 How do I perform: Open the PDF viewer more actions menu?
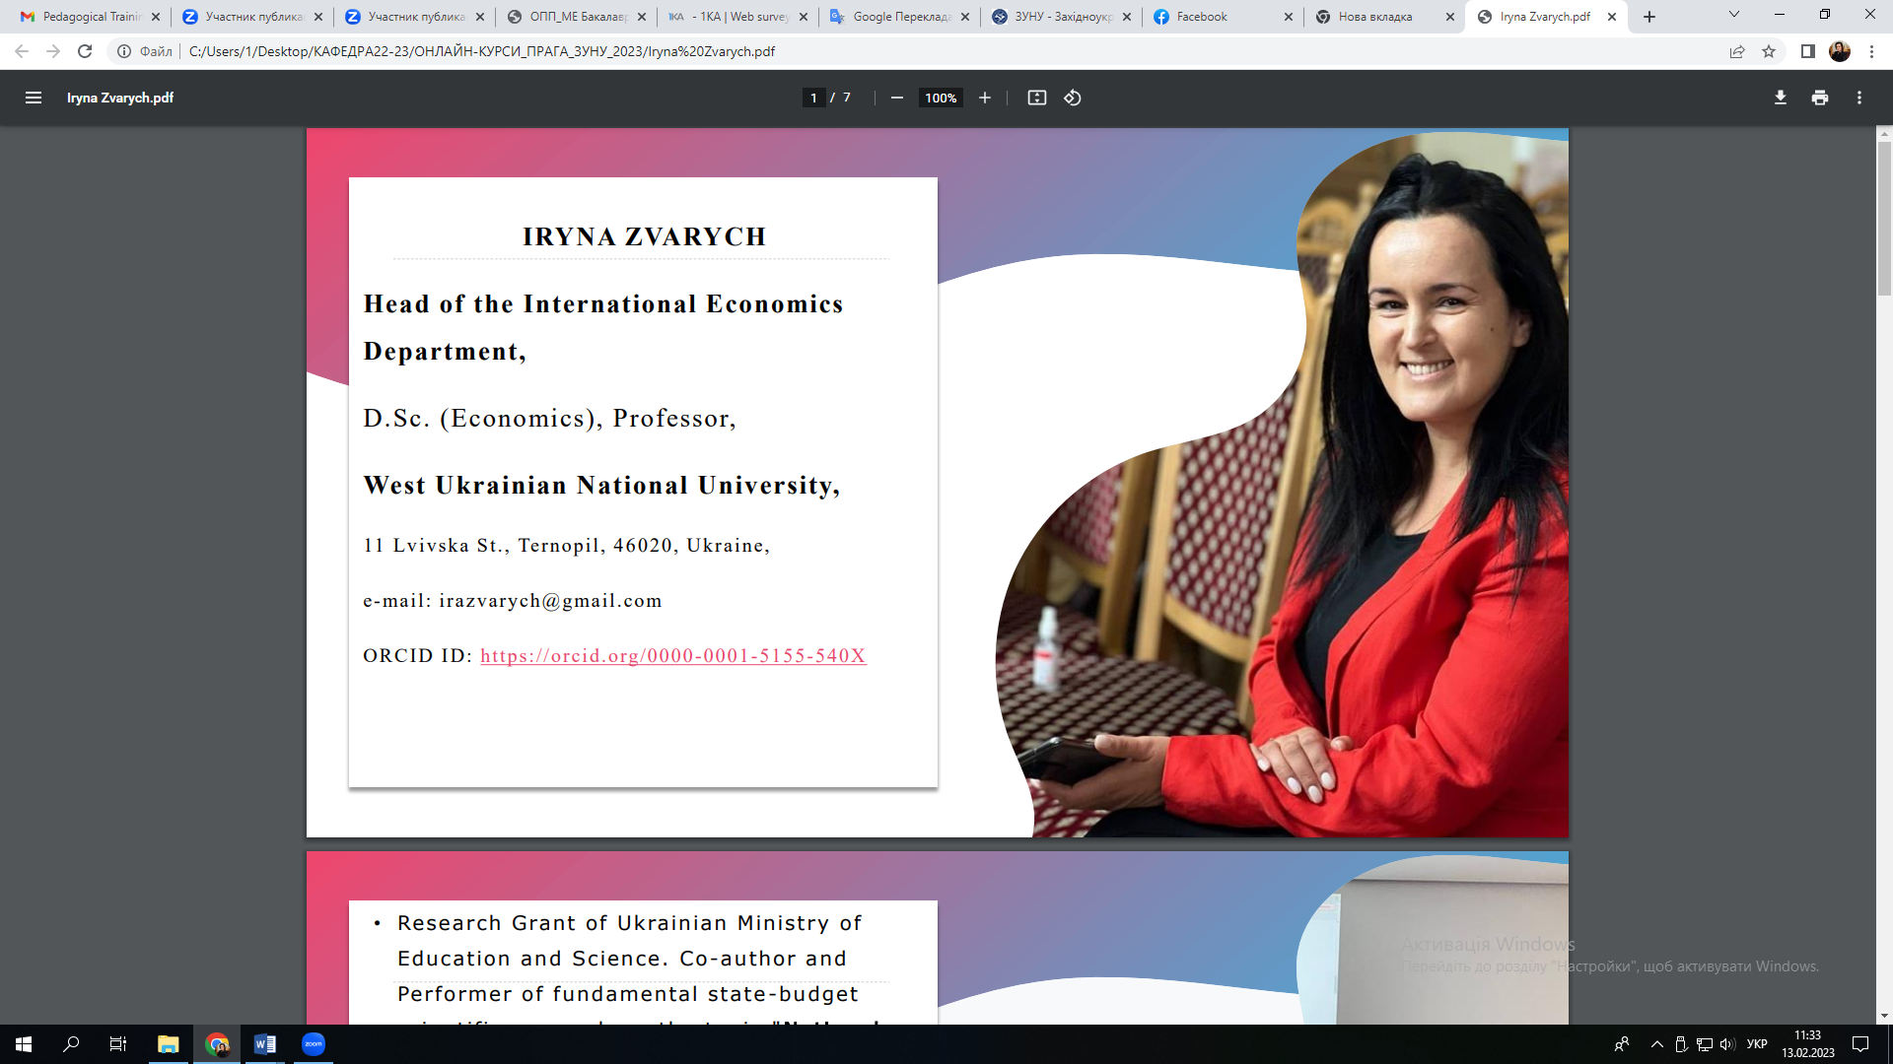[1859, 98]
